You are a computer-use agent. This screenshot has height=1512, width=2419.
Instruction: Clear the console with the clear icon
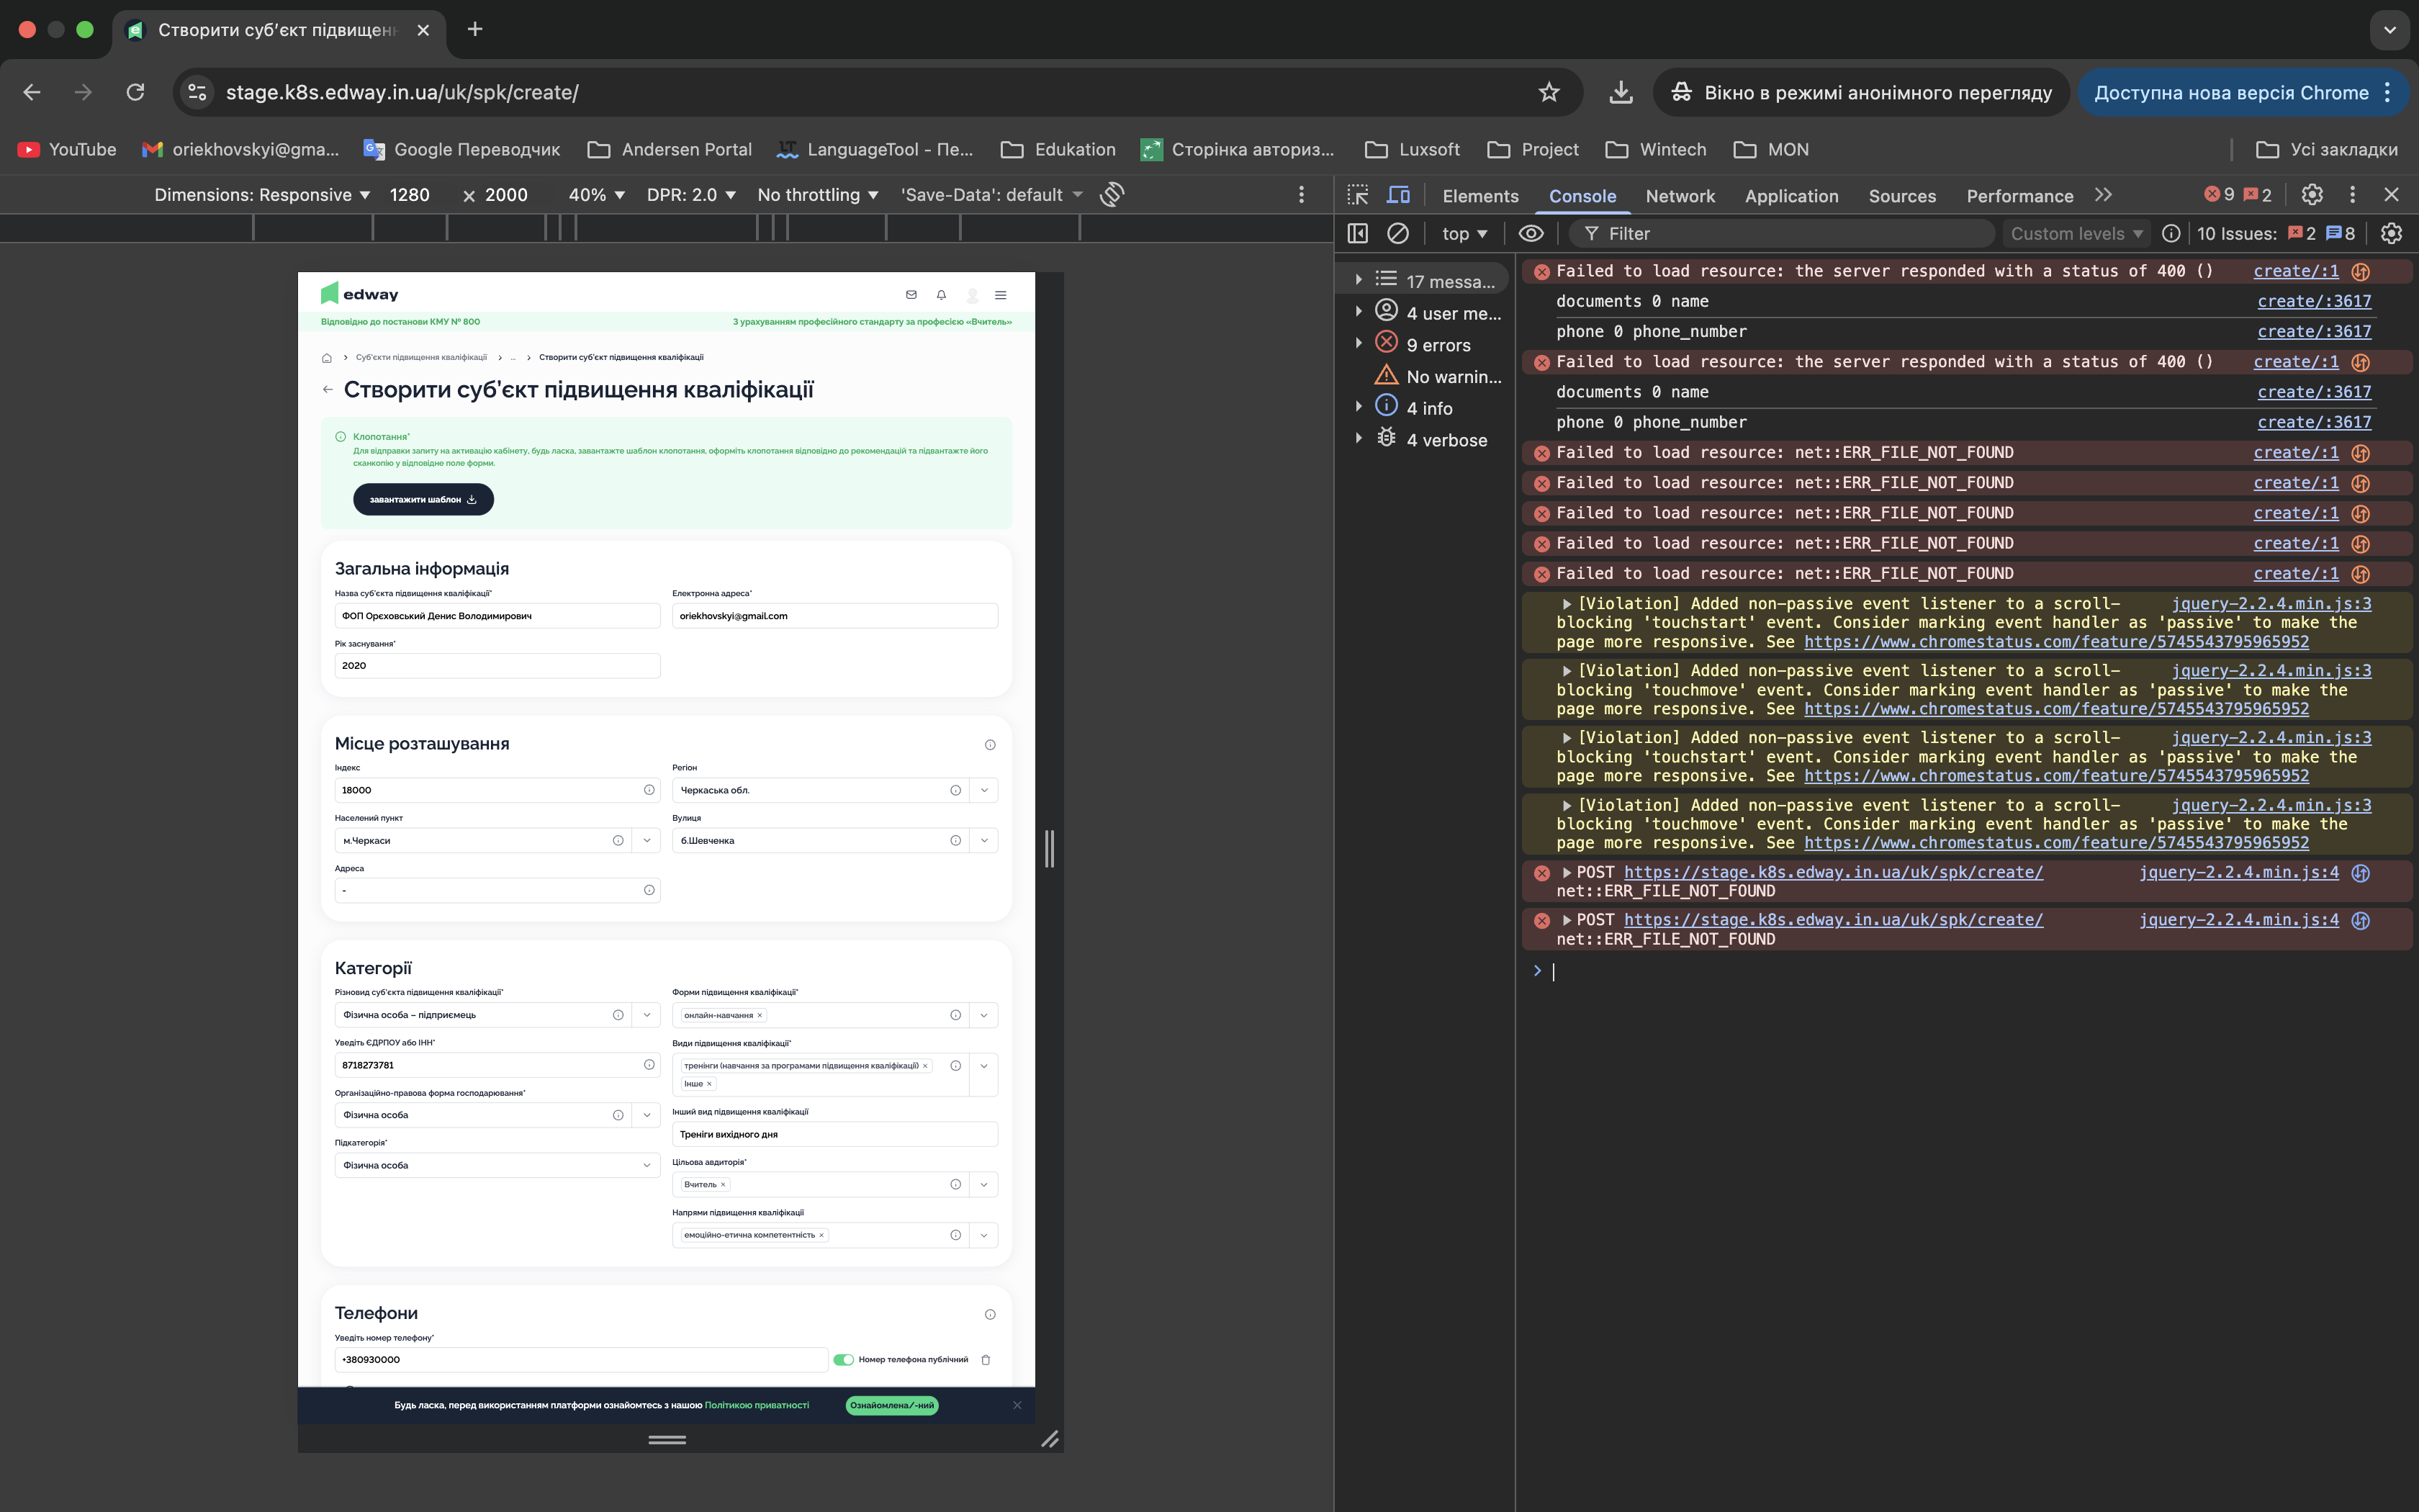1397,233
